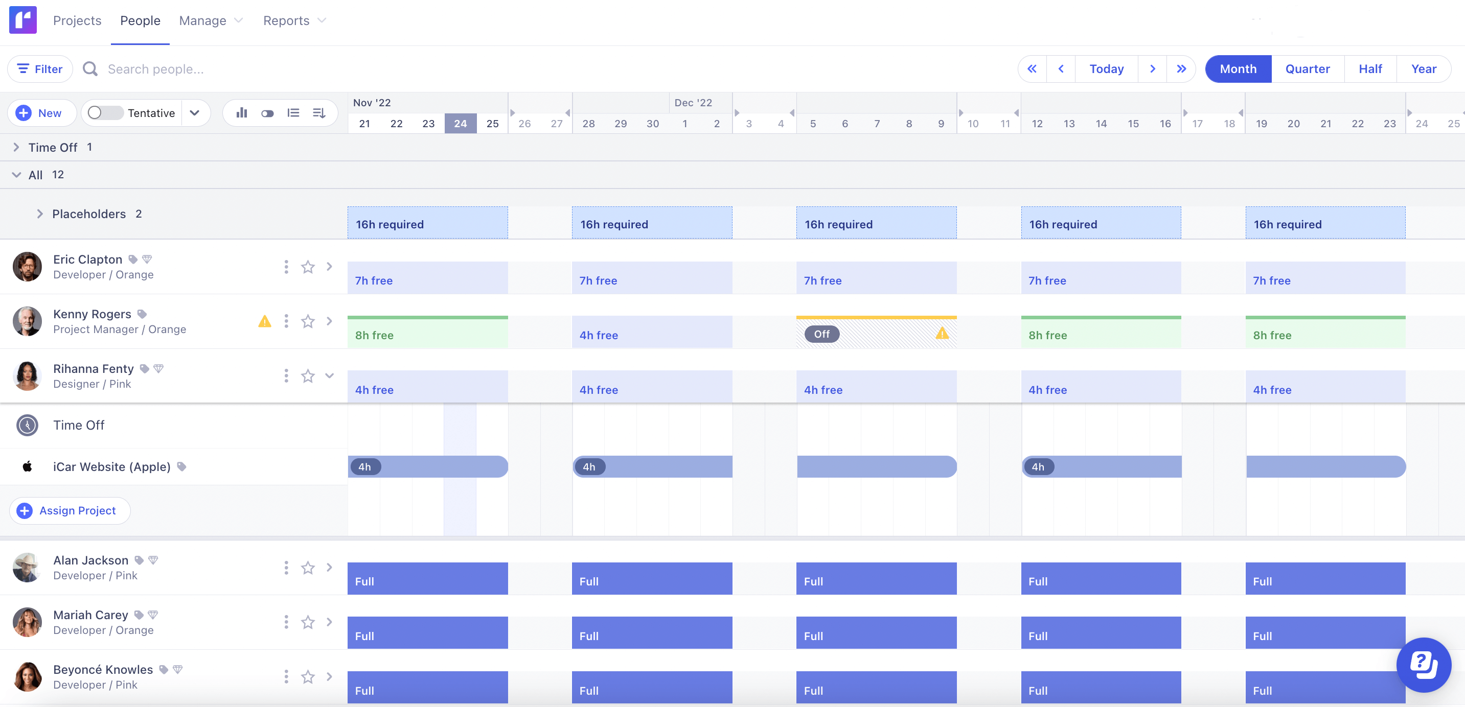Open the three-dot menu for Eric Clapton

(286, 267)
